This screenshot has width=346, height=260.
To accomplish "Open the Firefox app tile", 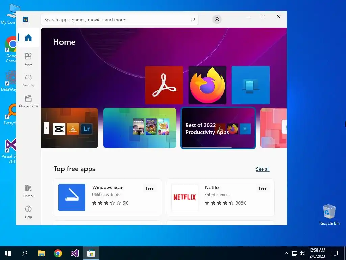I will (207, 85).
